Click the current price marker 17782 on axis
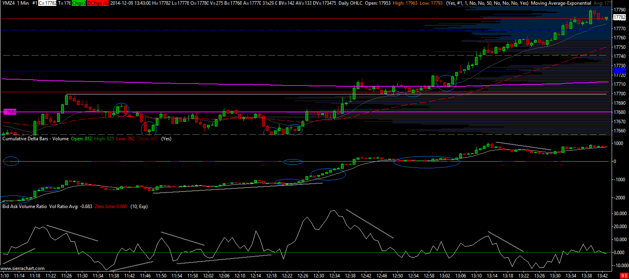The image size is (629, 279). coord(620,17)
